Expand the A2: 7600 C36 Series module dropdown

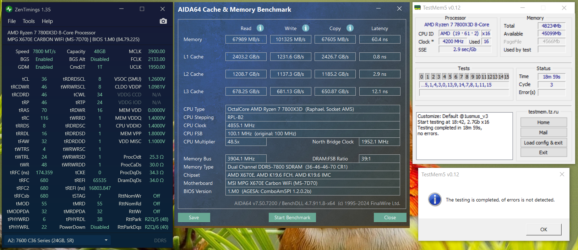58,240
